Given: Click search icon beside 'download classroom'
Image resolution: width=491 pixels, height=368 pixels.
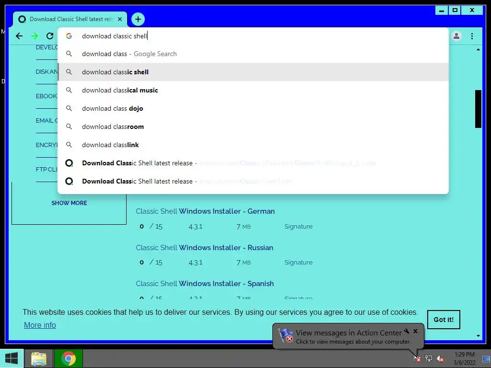Looking at the screenshot, I should [x=69, y=126].
